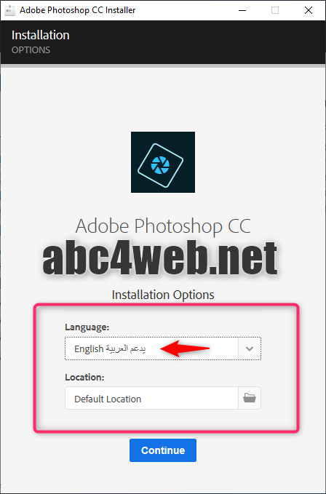Click the Arabic text inside Language field
The height and width of the screenshot is (494, 326).
(126, 348)
